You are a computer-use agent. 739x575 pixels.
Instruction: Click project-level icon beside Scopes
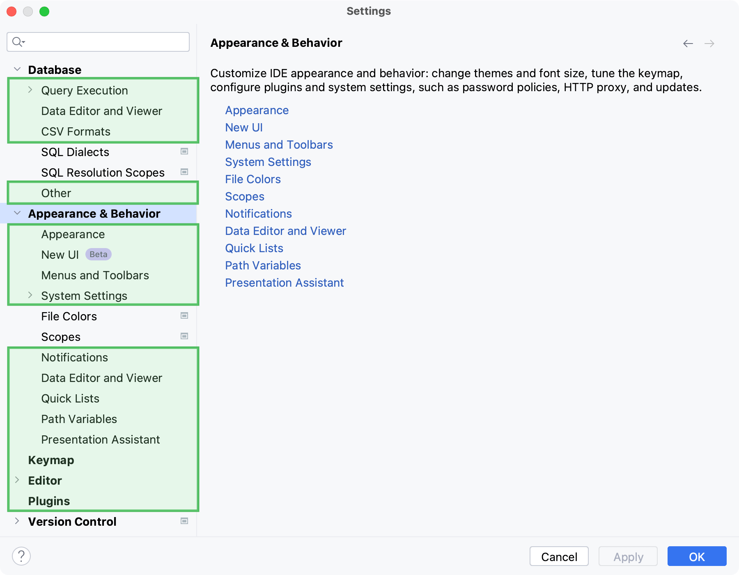[x=184, y=336]
